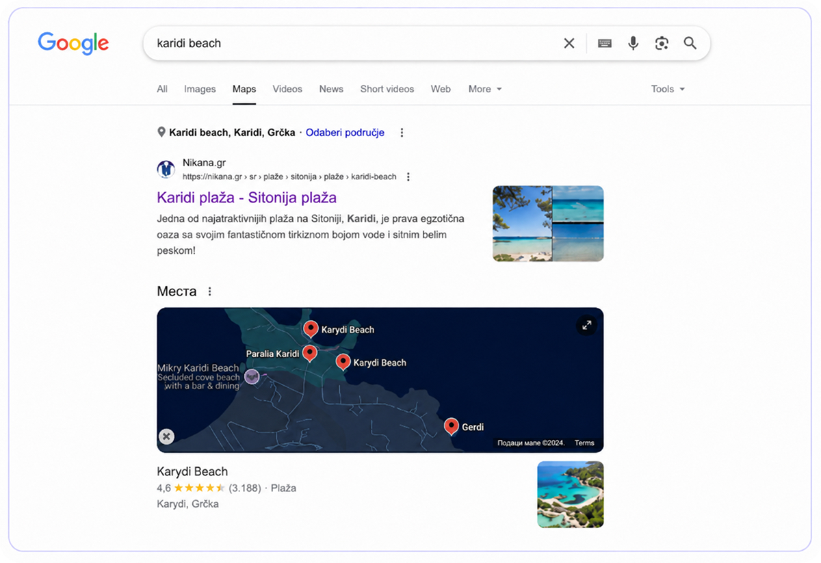Screen dimensions: 821x563
Task: Click the Odaberi područje link
Action: point(345,133)
